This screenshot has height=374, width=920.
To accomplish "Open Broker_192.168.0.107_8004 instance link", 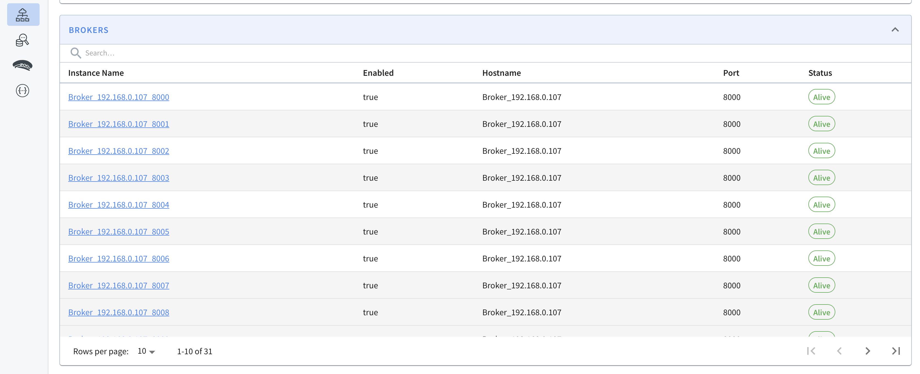I will tap(119, 205).
